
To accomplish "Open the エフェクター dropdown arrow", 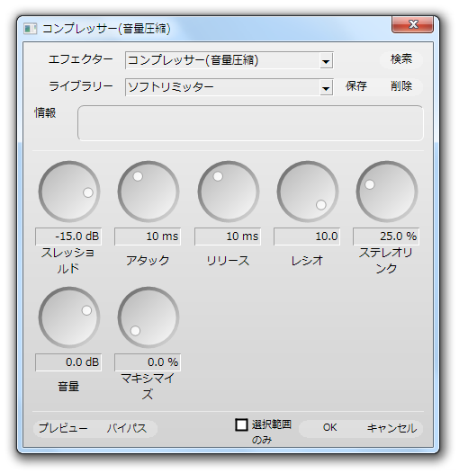I will coord(326,60).
